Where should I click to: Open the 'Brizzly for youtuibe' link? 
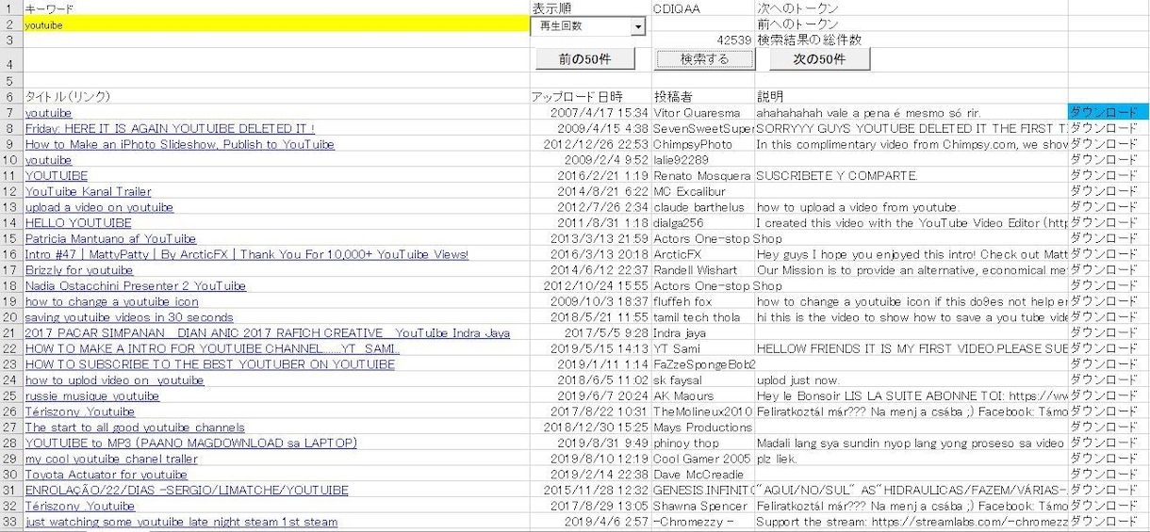(79, 270)
